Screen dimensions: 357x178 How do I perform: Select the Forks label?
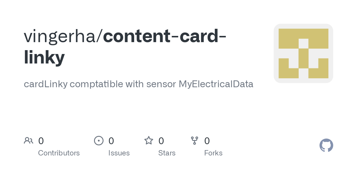click(x=213, y=153)
